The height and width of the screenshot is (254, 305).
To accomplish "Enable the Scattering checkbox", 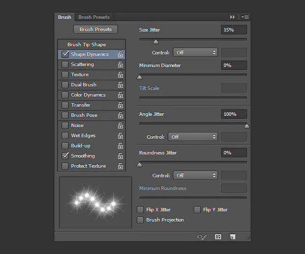I will (x=65, y=65).
